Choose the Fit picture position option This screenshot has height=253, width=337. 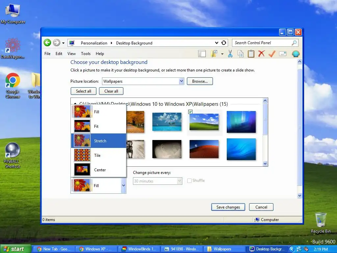(x=98, y=126)
